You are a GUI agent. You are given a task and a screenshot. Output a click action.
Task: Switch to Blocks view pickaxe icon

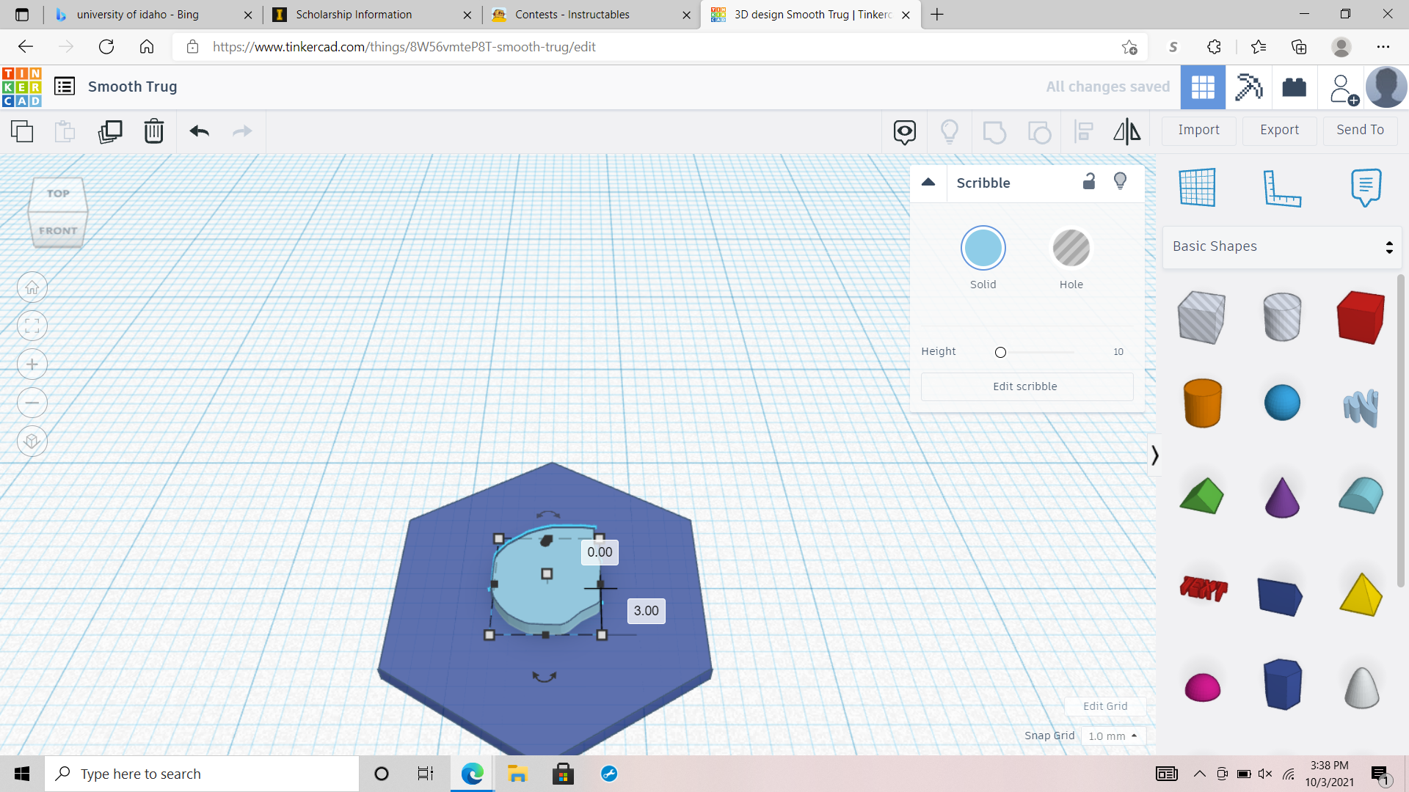tap(1249, 87)
